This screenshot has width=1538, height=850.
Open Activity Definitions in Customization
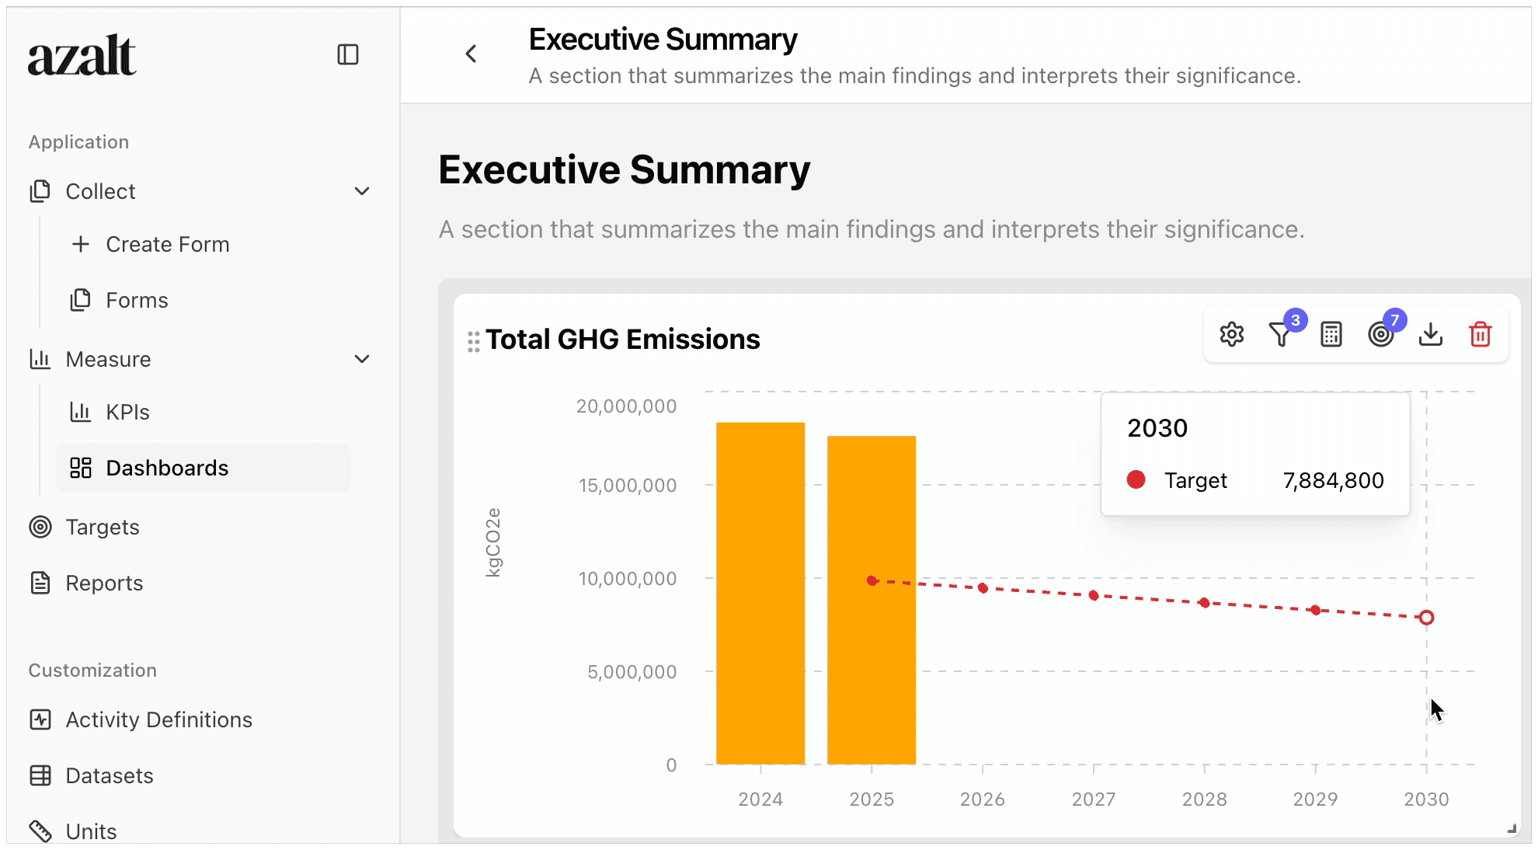[158, 719]
